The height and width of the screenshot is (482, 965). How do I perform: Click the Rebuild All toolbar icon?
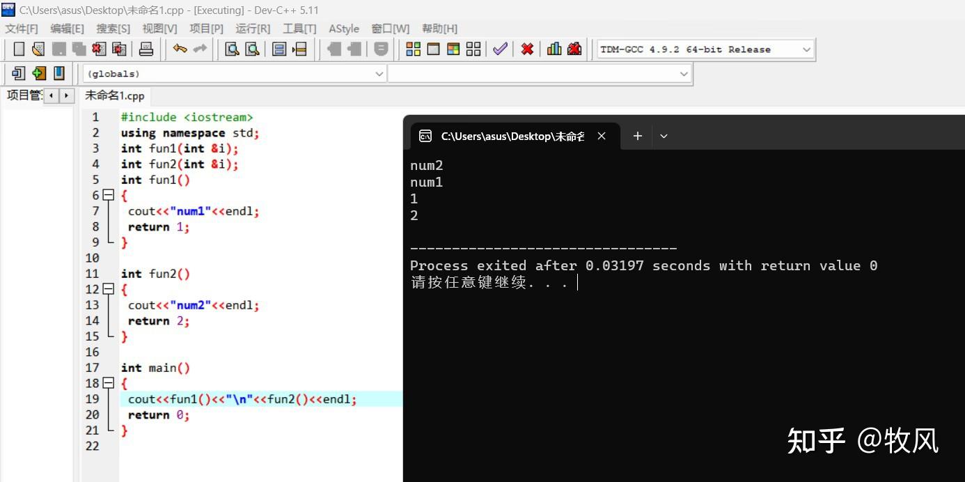click(472, 49)
